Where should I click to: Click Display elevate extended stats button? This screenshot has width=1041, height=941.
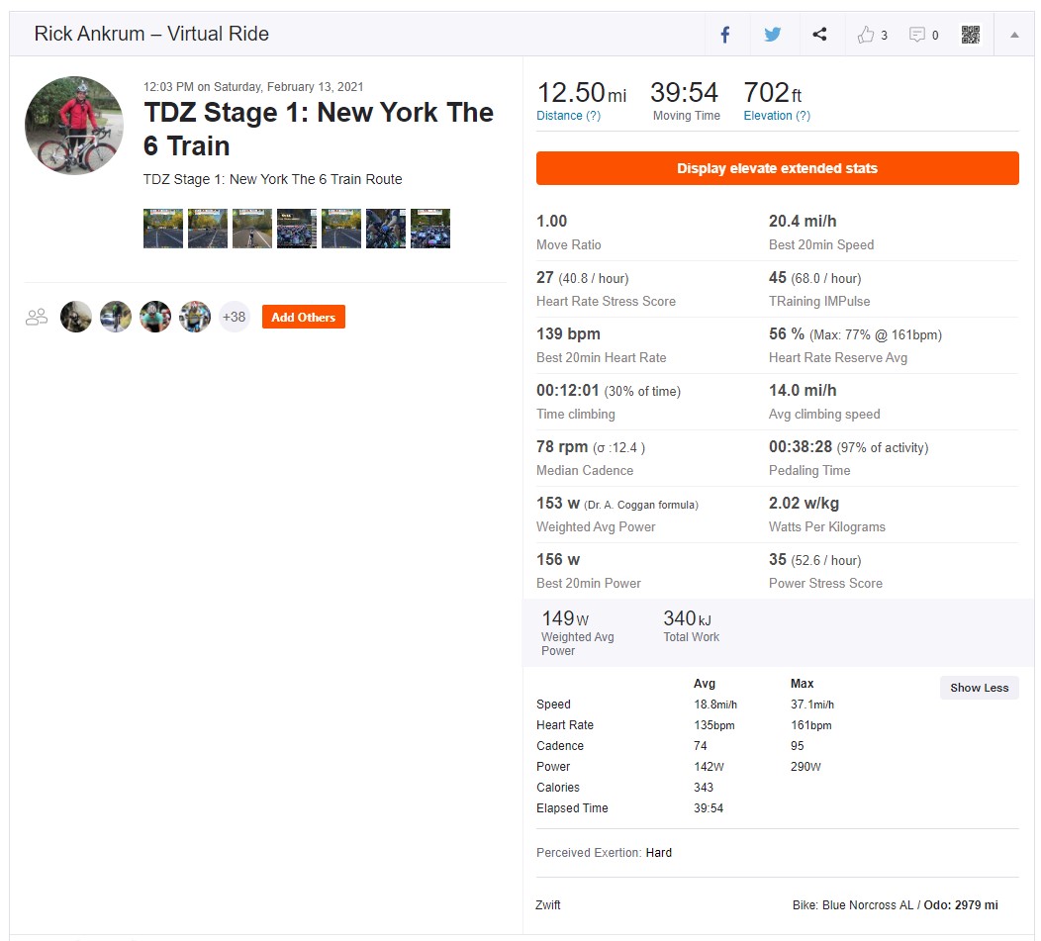point(777,168)
